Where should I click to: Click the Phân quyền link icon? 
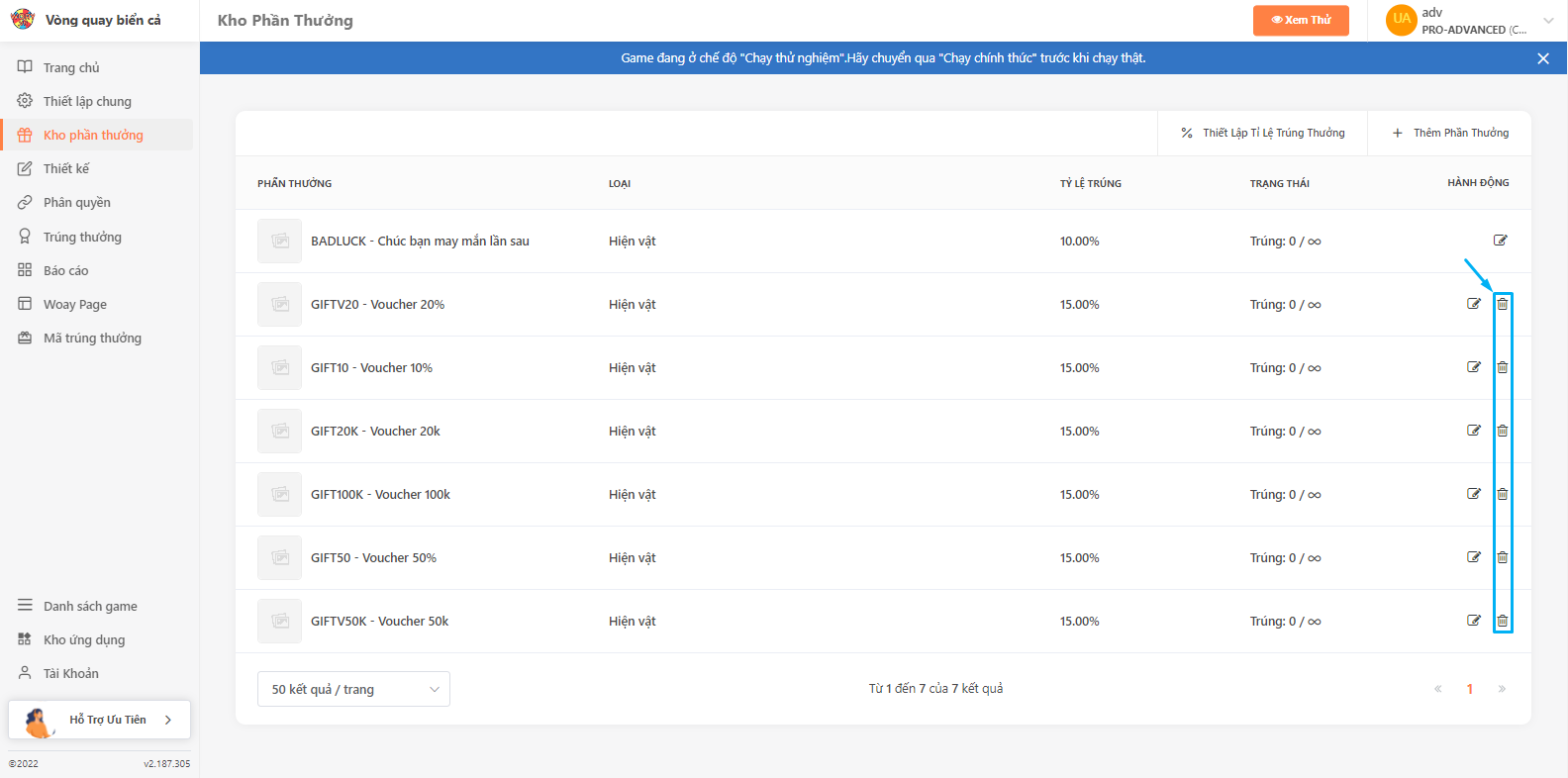[25, 202]
